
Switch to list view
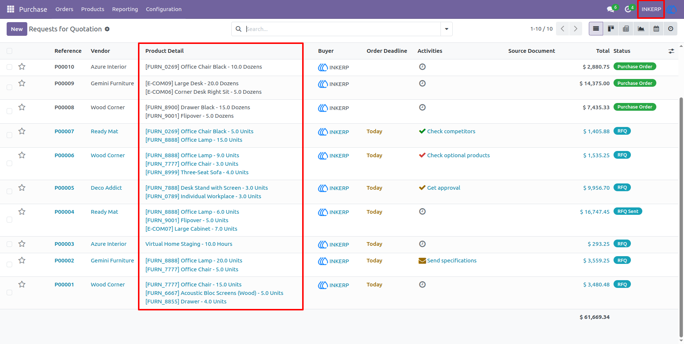click(596, 29)
